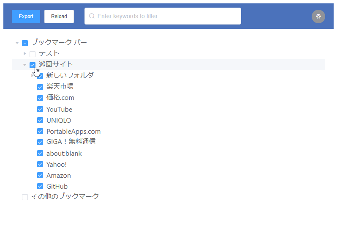Select the 価格.com bookmark label
Screen dimensions: 337x231
(x=60, y=98)
